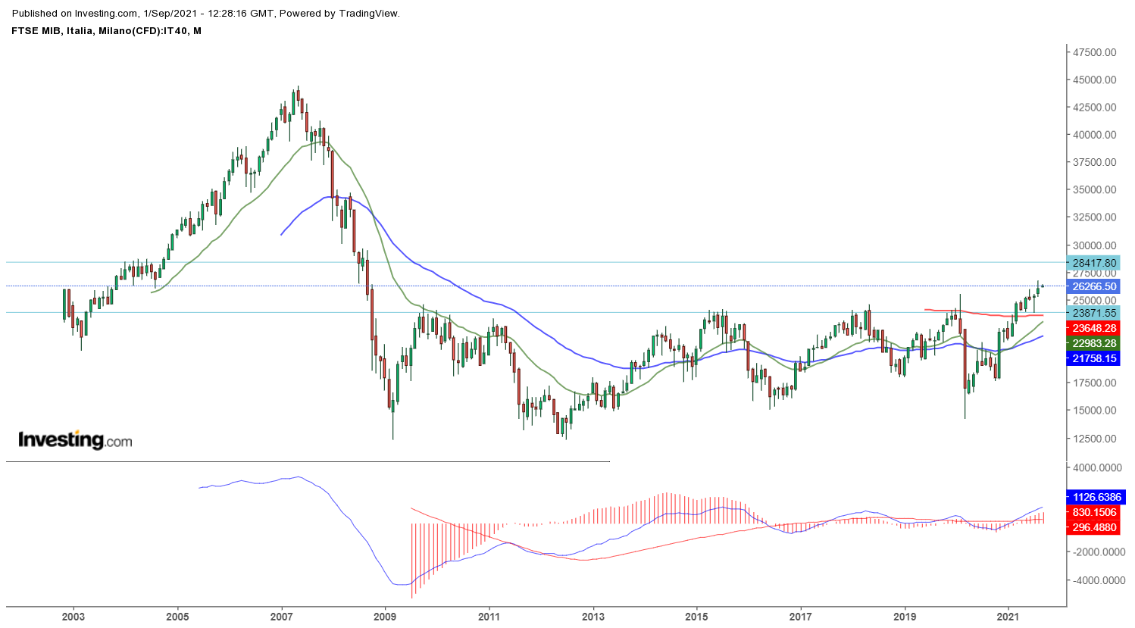Click the 12500.00 price axis tick

point(1094,438)
